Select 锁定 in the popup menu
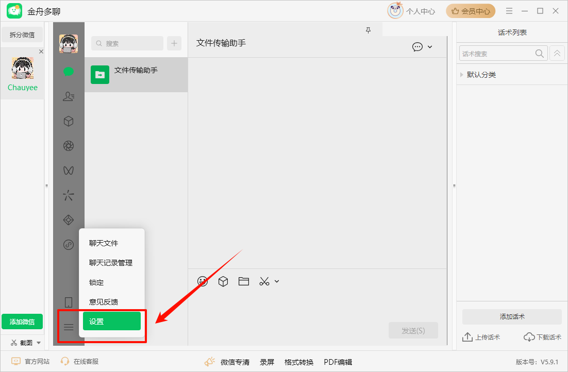Screen dimensions: 568x372 (x=97, y=282)
